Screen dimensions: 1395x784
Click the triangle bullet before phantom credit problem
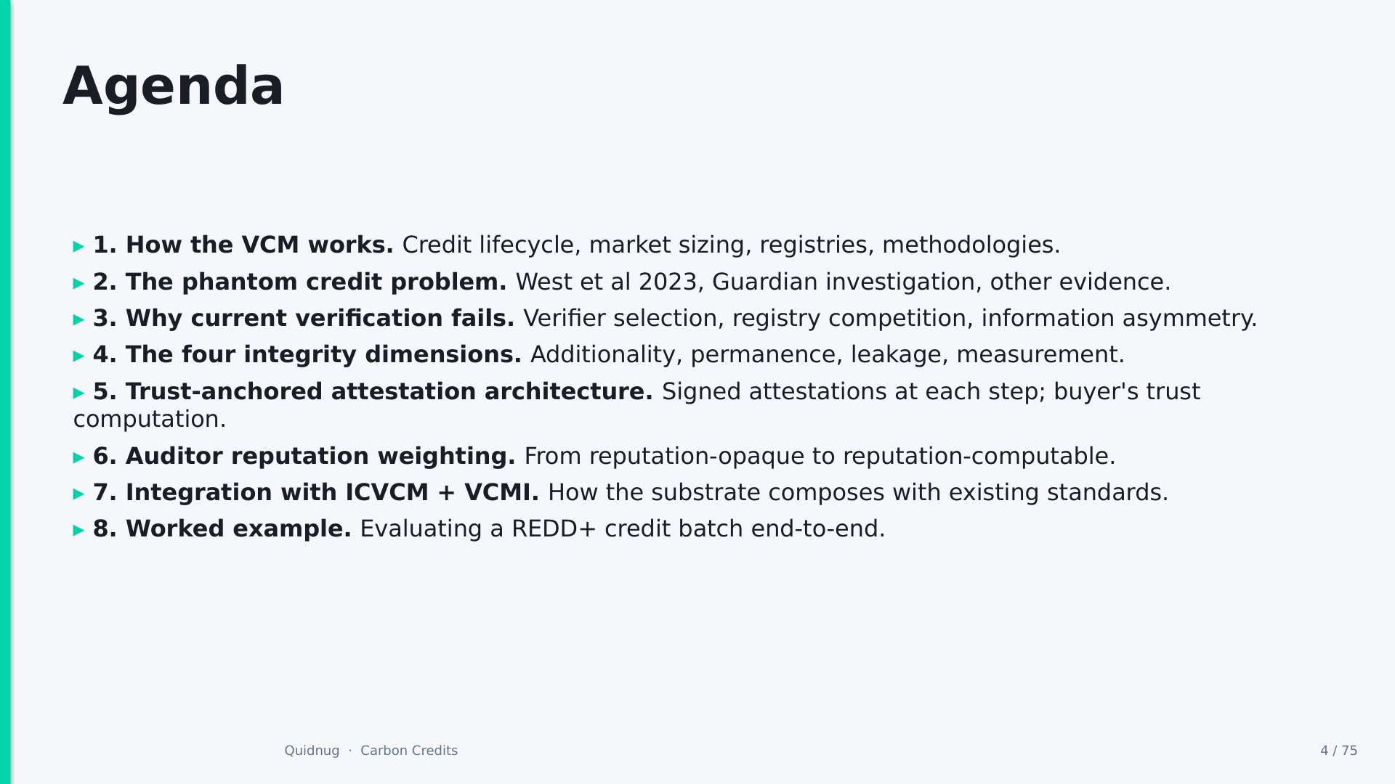tap(79, 284)
